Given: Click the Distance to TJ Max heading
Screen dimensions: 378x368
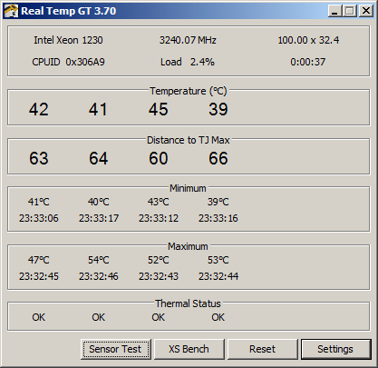Looking at the screenshot, I should tap(189, 140).
